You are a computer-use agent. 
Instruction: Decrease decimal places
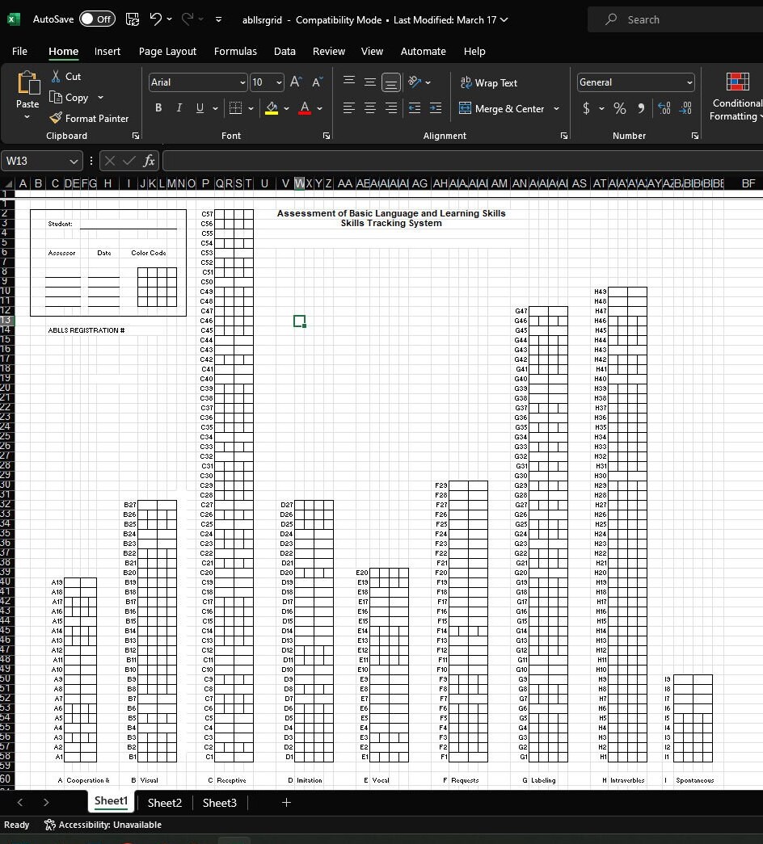685,108
